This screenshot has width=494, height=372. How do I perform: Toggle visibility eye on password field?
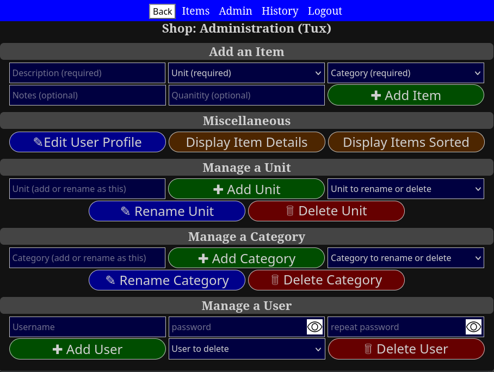(x=314, y=327)
